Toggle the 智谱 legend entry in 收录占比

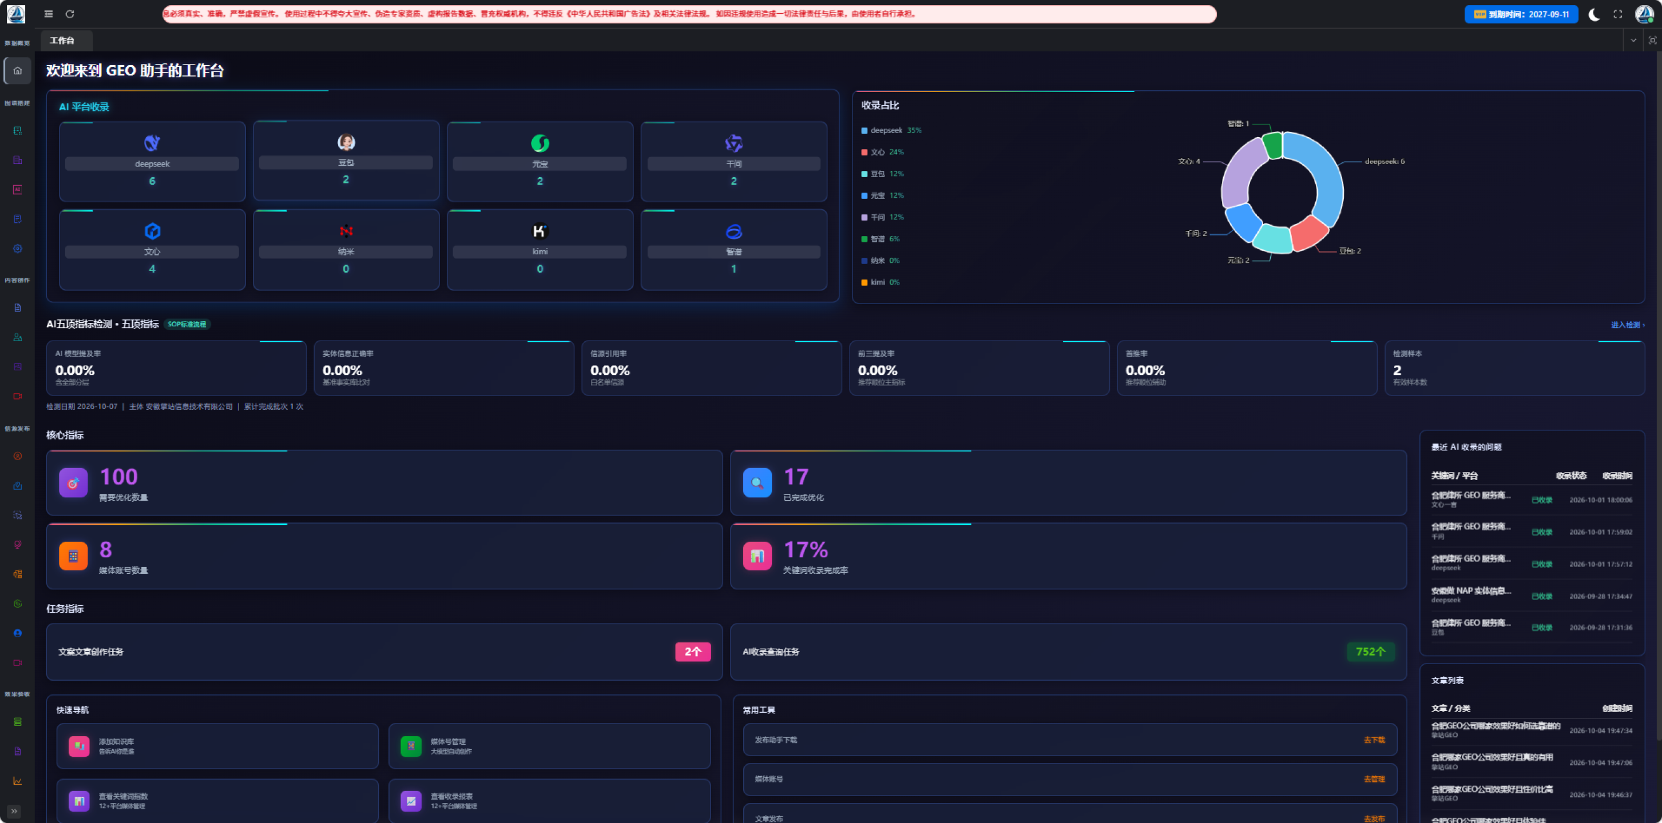pos(880,239)
